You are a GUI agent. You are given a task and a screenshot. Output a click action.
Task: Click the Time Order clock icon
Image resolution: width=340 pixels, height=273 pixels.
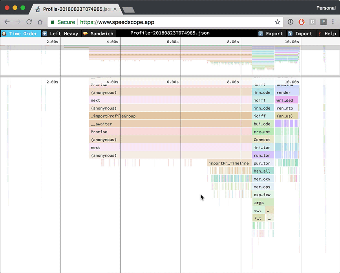pyautogui.click(x=4, y=34)
